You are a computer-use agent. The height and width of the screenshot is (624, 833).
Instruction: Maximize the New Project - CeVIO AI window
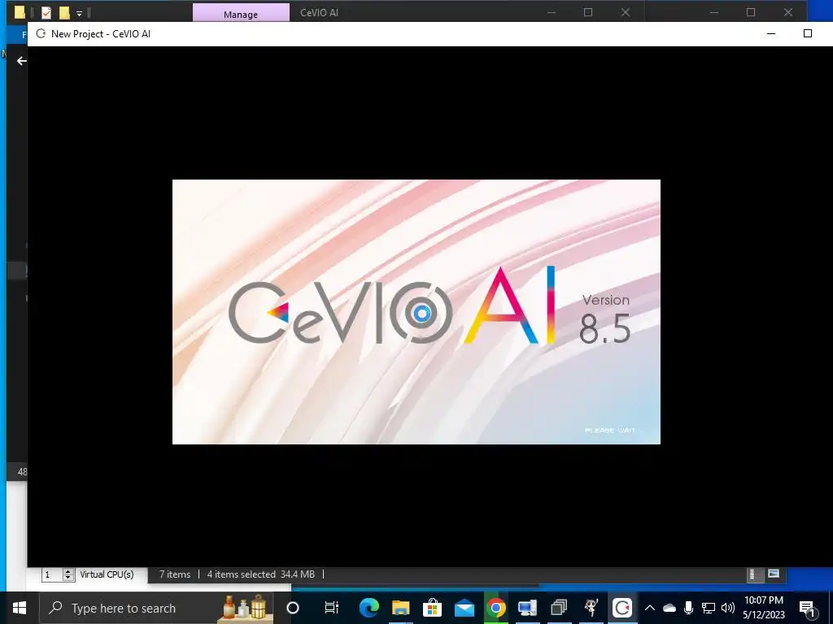tap(808, 33)
